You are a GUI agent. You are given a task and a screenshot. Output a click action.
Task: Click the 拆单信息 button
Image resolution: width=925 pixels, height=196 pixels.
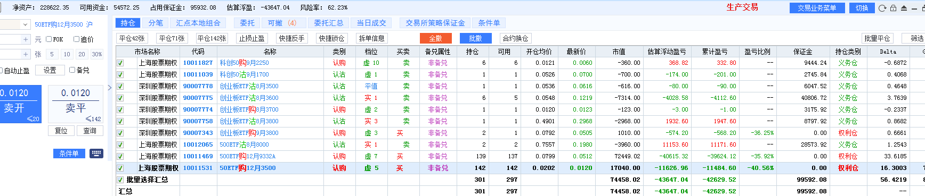pos(372,38)
